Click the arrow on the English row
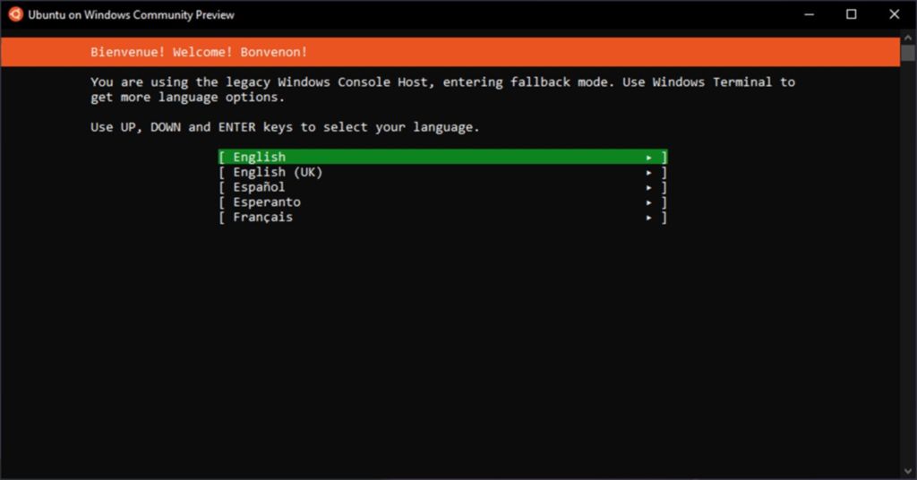 (x=649, y=157)
